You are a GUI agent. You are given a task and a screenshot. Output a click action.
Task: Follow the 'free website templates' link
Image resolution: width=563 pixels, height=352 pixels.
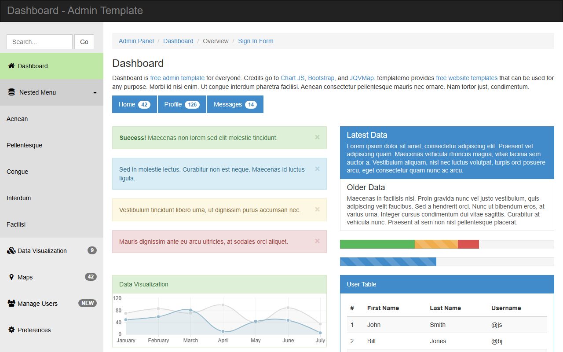point(467,78)
